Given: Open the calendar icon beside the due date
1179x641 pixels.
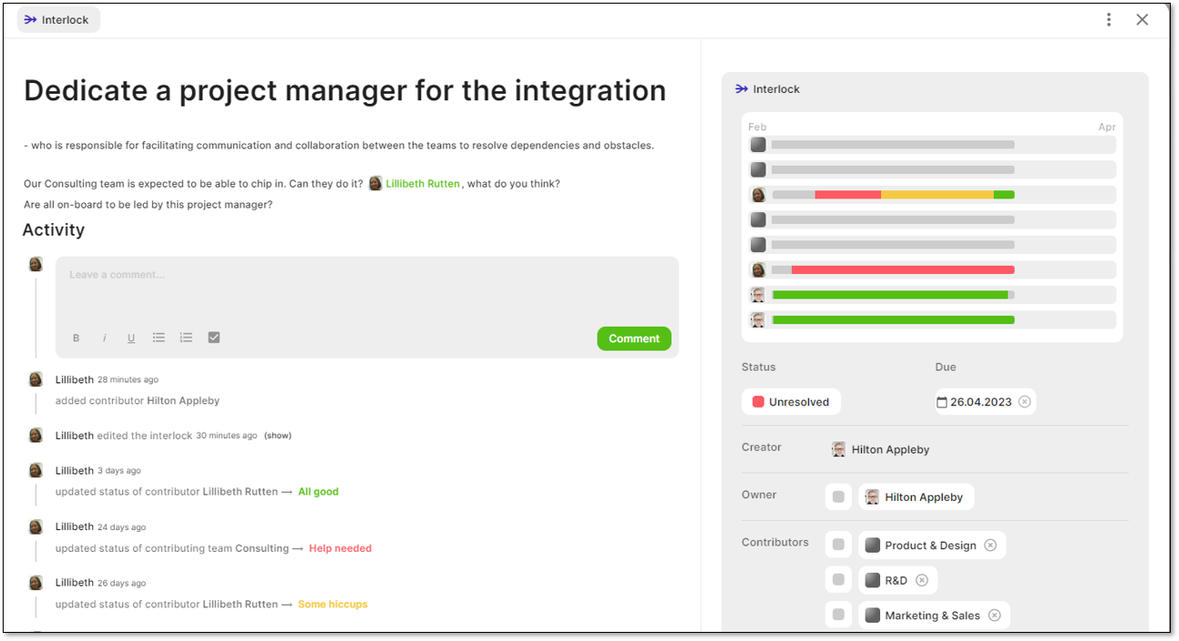Looking at the screenshot, I should pyautogui.click(x=942, y=402).
